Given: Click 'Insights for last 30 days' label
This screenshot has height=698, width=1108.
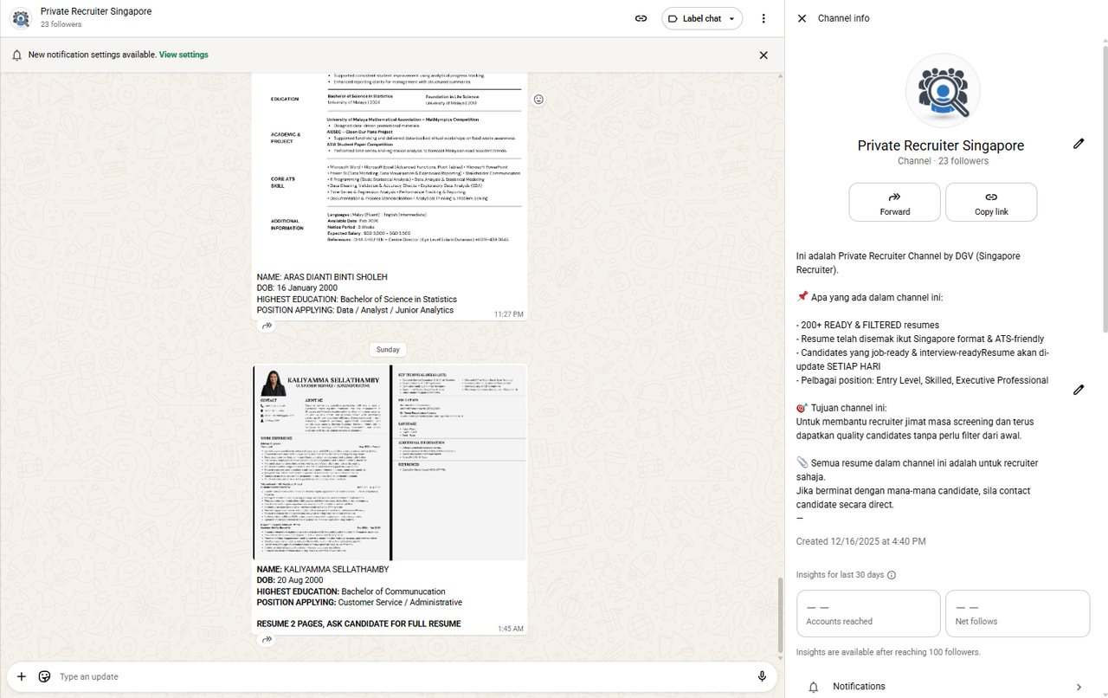Looking at the screenshot, I should coord(841,575).
